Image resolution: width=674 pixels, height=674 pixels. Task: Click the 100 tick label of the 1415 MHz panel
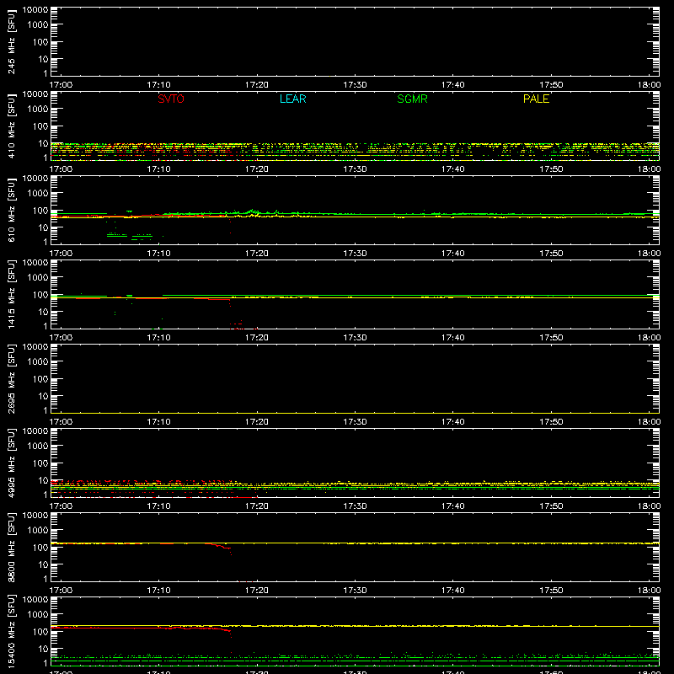[x=40, y=295]
